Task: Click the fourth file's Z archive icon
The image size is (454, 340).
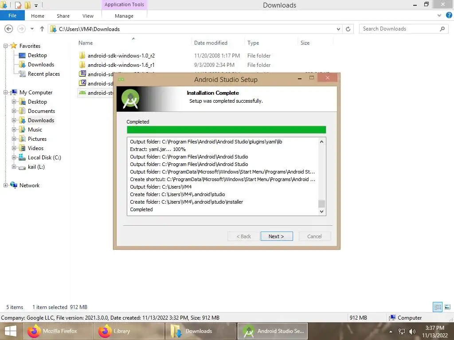Action: 82,83
